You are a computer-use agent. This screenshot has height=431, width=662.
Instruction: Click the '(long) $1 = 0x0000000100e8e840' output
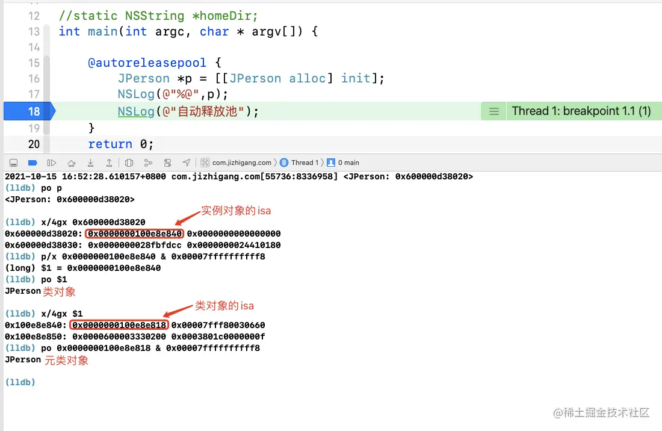pos(83,268)
